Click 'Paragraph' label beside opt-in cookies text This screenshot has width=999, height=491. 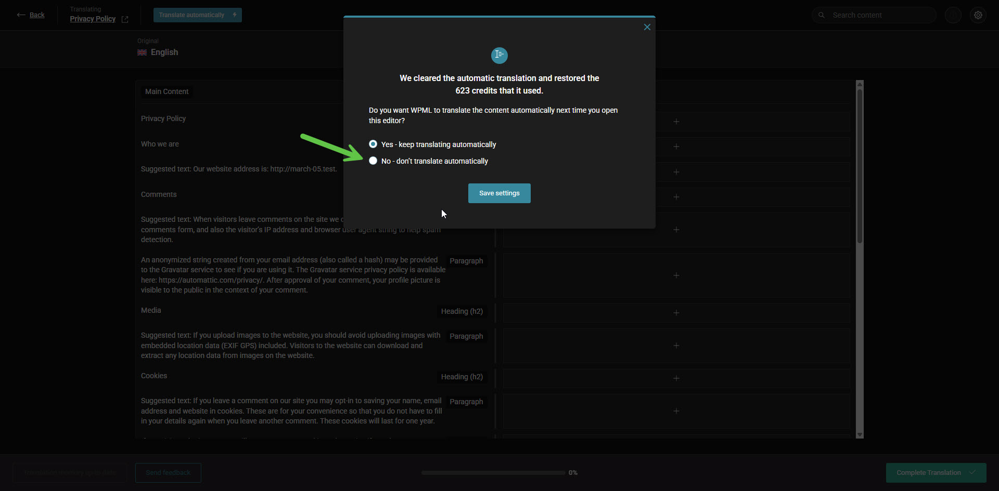pyautogui.click(x=466, y=402)
